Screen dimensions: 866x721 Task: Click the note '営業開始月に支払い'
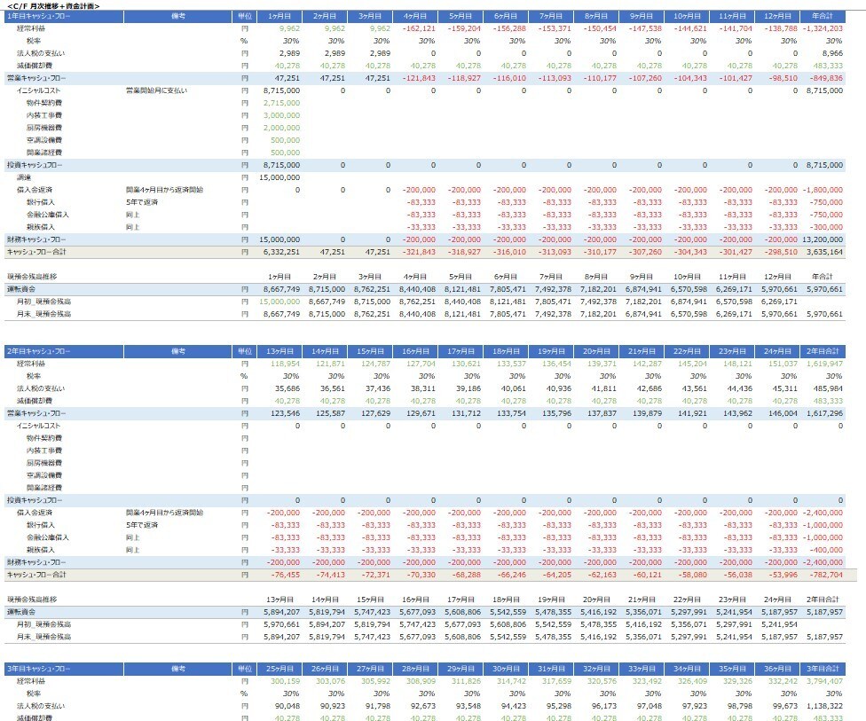[x=157, y=90]
